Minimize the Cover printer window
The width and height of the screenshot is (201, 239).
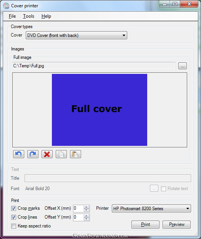(x=164, y=4)
